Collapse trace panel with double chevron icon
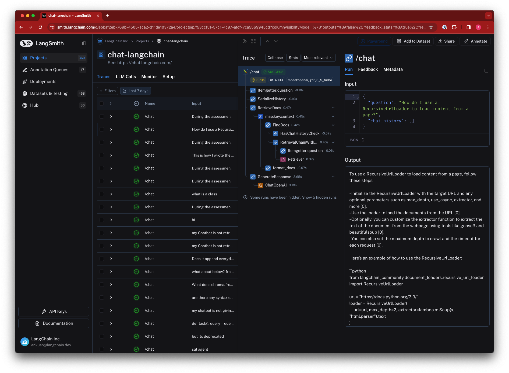Screen dimensions: 509x373 [245, 41]
